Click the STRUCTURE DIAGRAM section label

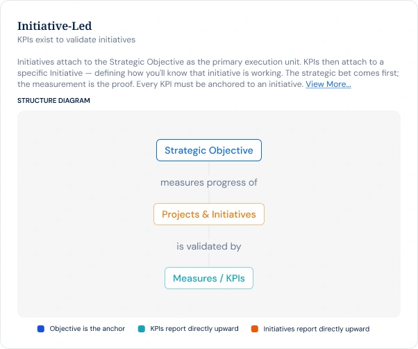[x=53, y=101]
